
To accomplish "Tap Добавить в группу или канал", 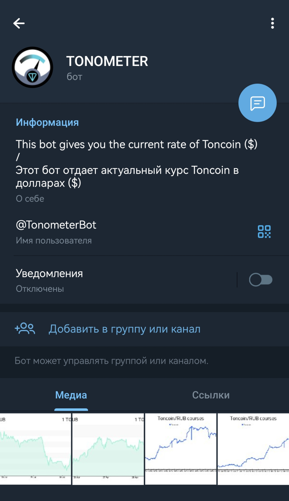I will [x=124, y=329].
